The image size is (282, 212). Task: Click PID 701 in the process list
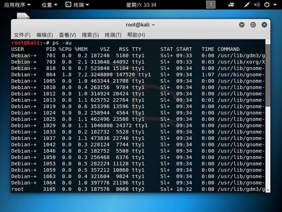click(x=51, y=55)
